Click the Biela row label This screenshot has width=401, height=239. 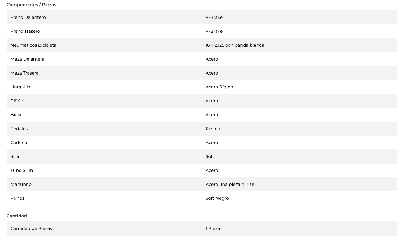tap(16, 115)
